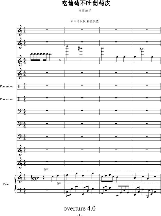Click the 8va marking above the Piano bass staff
Viewport: 161px width, 216px height.
60,183
